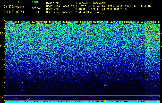Click the 0947 time marker

point(110,22)
